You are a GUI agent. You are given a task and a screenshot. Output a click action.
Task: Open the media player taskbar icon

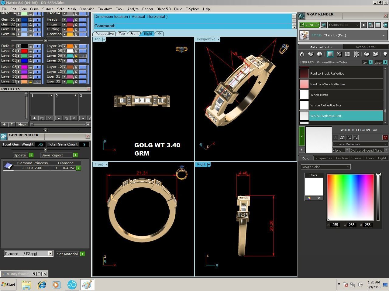click(x=56, y=285)
